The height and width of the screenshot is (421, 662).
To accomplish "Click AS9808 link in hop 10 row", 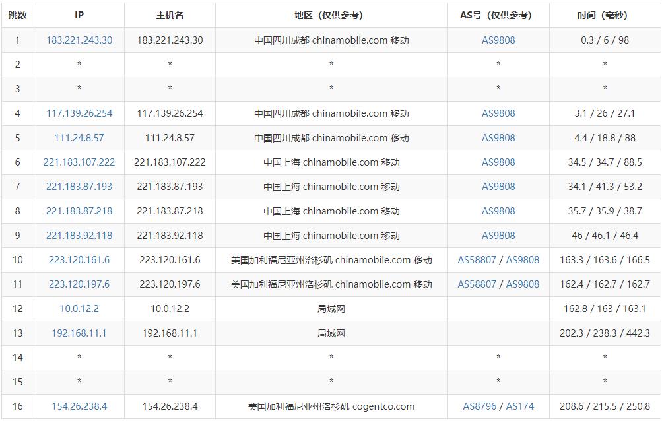I will click(522, 260).
